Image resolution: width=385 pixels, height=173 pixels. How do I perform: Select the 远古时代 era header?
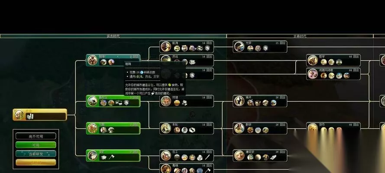pos(113,36)
